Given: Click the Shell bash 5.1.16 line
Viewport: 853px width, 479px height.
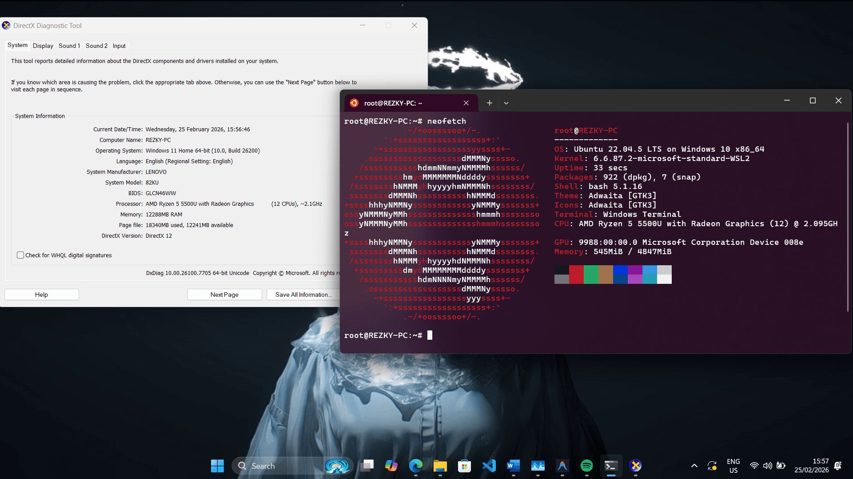Looking at the screenshot, I should pos(598,186).
